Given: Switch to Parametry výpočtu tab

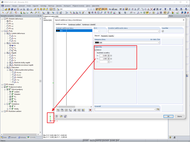Looking at the screenshot, I should [107, 36].
